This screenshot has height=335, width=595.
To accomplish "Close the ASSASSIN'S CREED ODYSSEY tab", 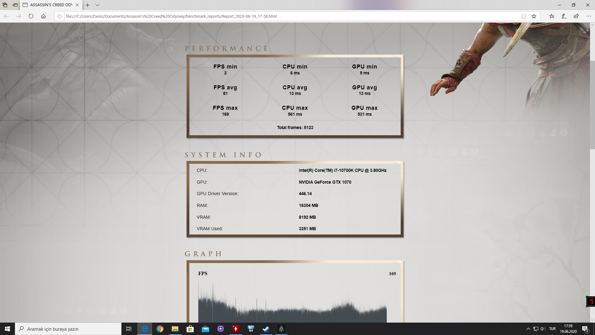I will coord(77,5).
